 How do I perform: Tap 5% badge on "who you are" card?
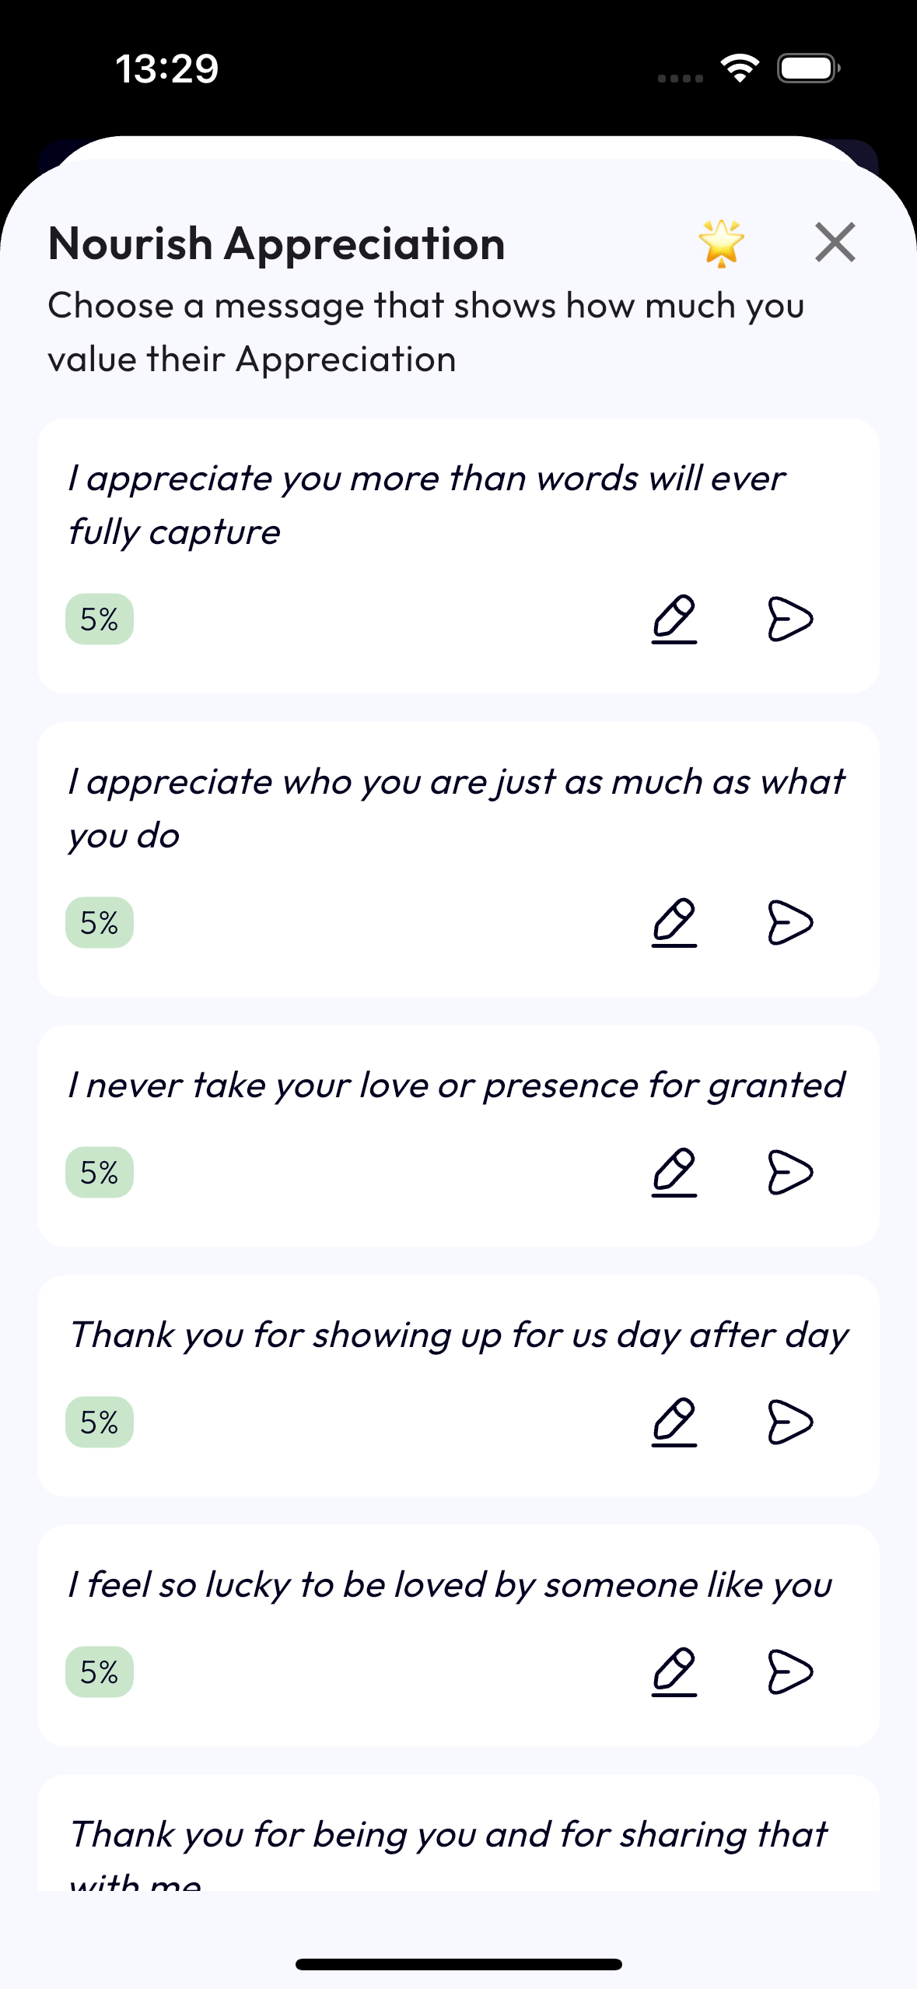click(100, 923)
